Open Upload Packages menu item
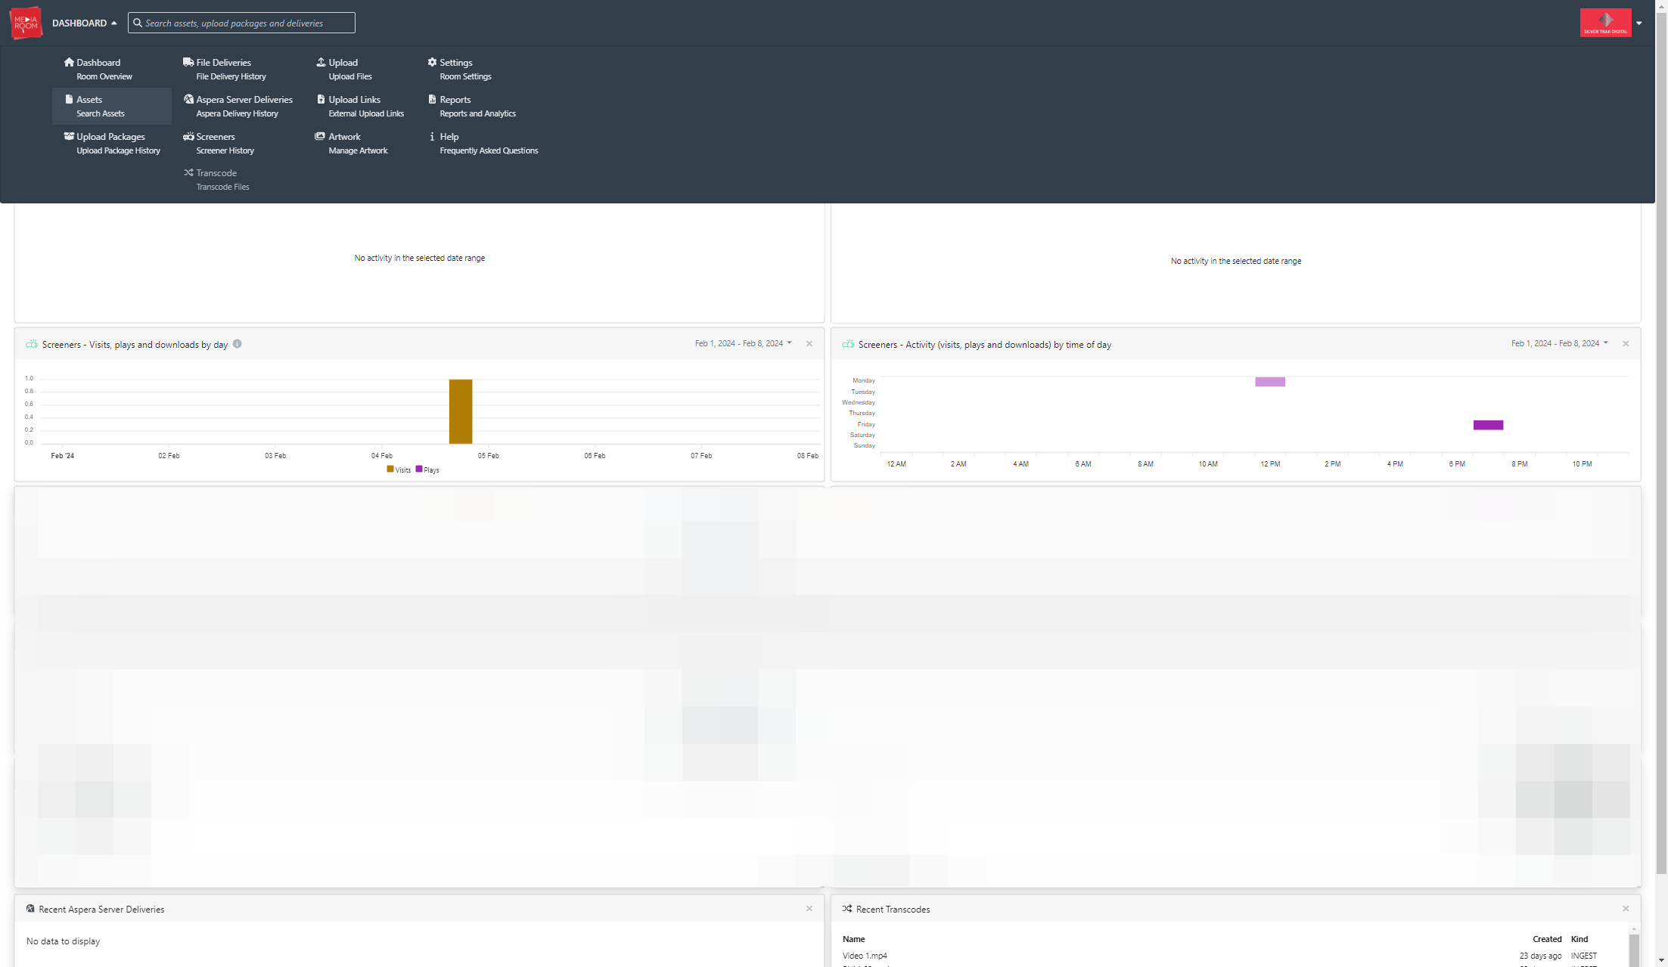1668x967 pixels. click(112, 143)
